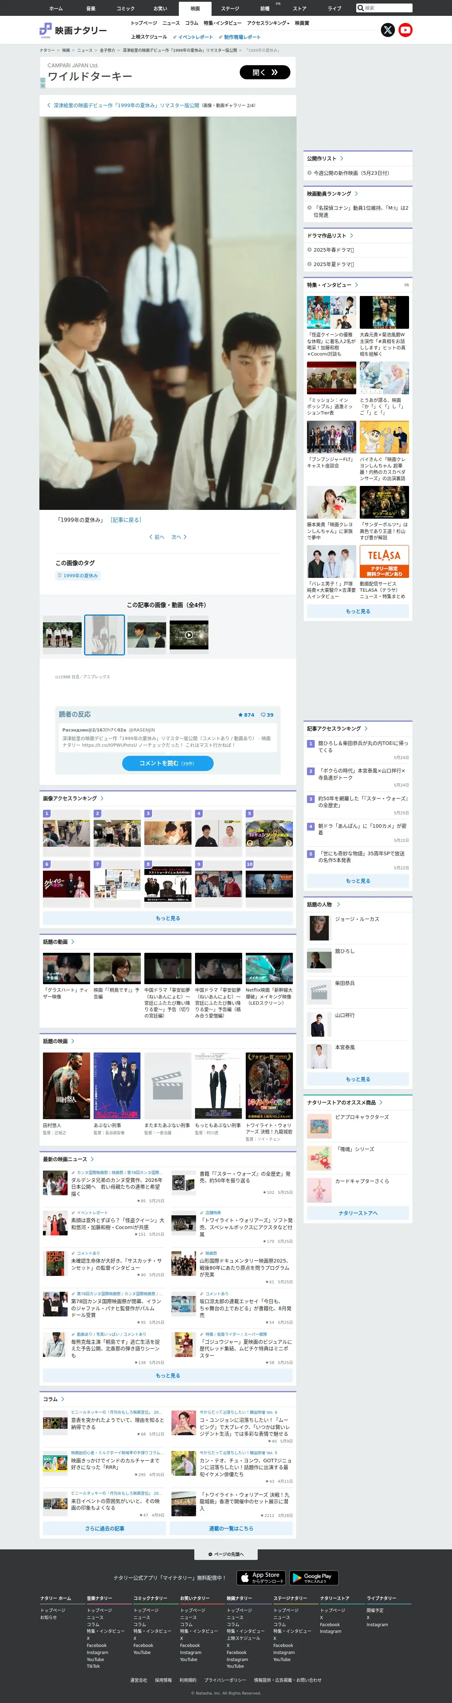The height and width of the screenshot is (1703, 452).
Task: Click the search magnifier icon
Action: coord(360,8)
